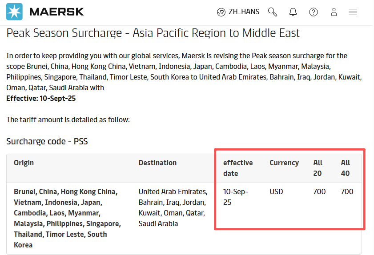
Task: Open the help question mark icon
Action: (314, 12)
